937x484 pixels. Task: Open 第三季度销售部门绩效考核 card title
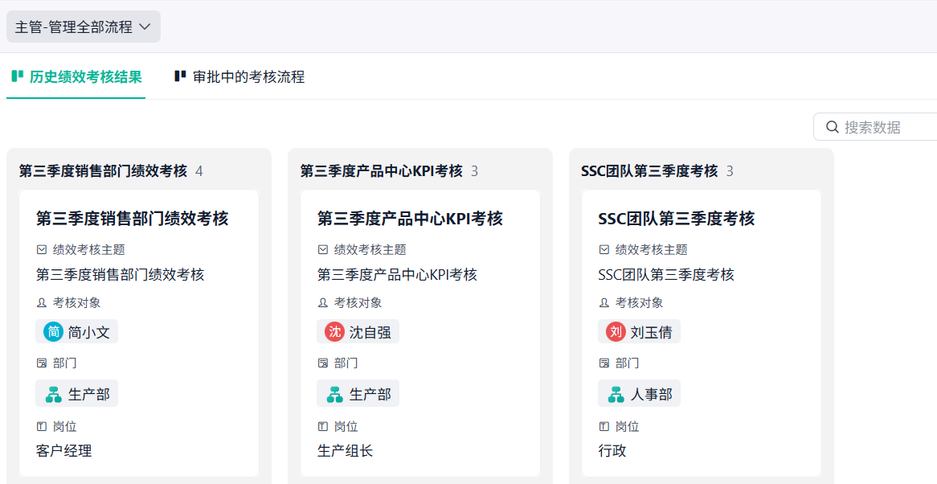click(133, 219)
